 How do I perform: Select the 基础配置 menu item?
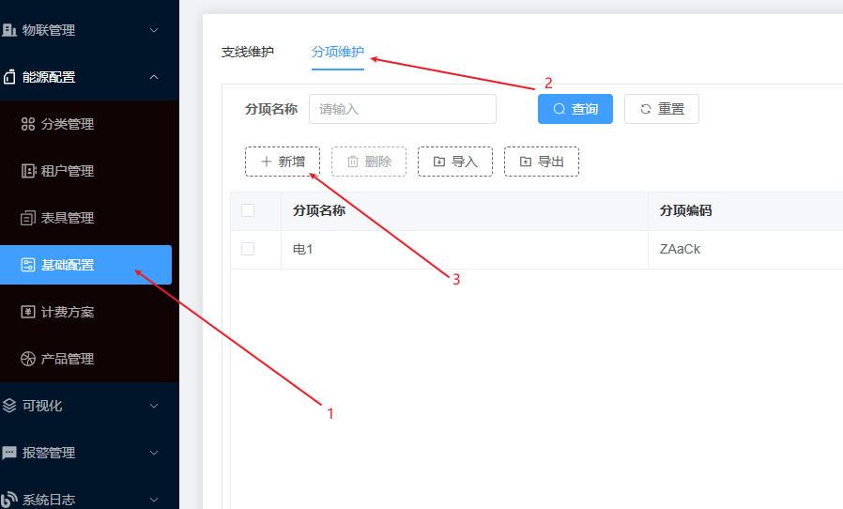point(86,265)
